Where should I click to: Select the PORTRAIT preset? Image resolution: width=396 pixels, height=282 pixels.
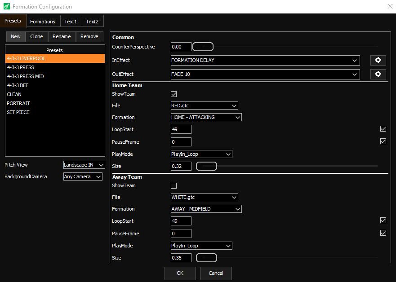click(55, 103)
